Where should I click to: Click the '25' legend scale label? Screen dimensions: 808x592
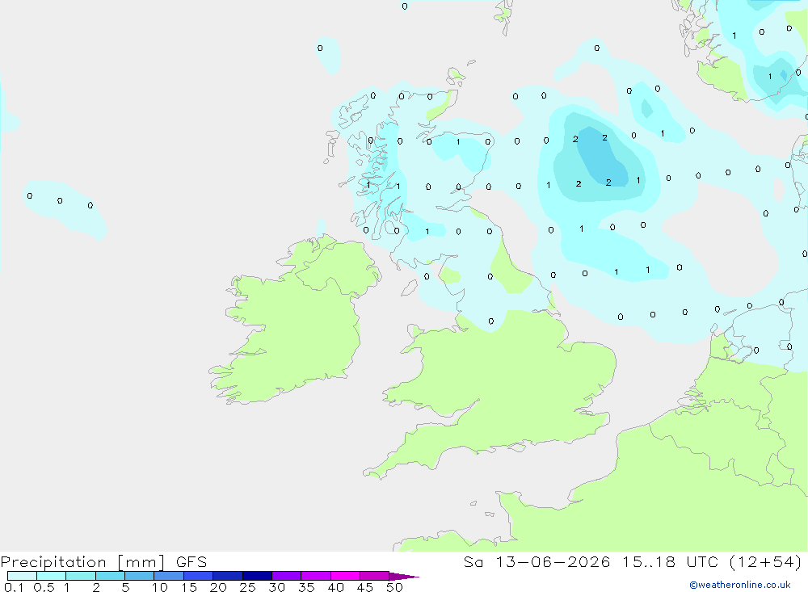coord(248,587)
